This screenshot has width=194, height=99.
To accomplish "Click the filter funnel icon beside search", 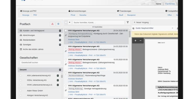I will [128, 22].
